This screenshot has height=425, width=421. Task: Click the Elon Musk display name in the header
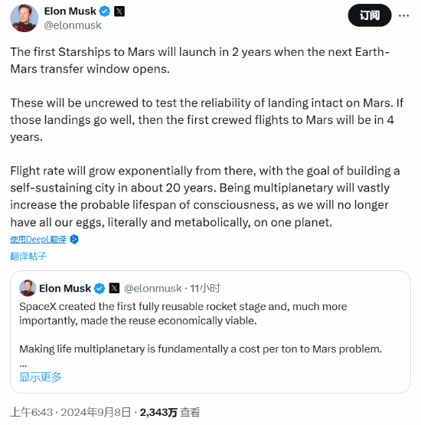(x=70, y=11)
